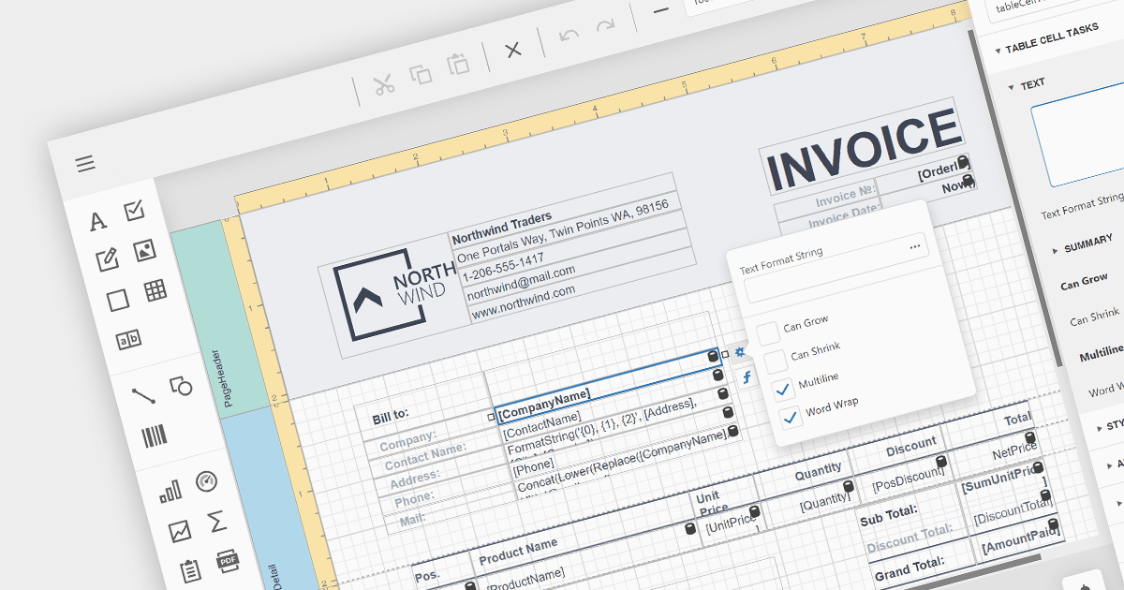The image size is (1124, 590).
Task: Select the Check Box control tool
Action: (135, 212)
